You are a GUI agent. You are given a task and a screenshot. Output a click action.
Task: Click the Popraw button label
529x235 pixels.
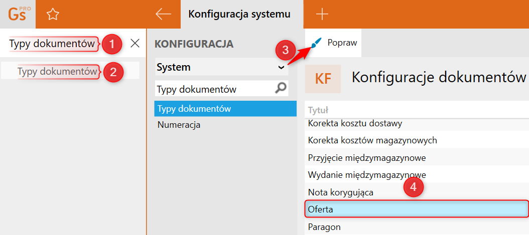(x=342, y=43)
